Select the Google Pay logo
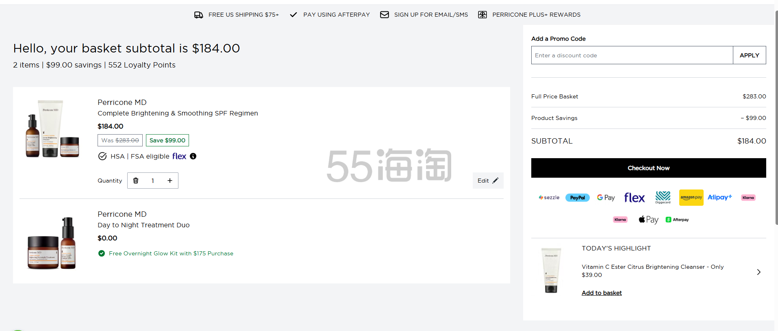This screenshot has width=778, height=331. coord(606,198)
